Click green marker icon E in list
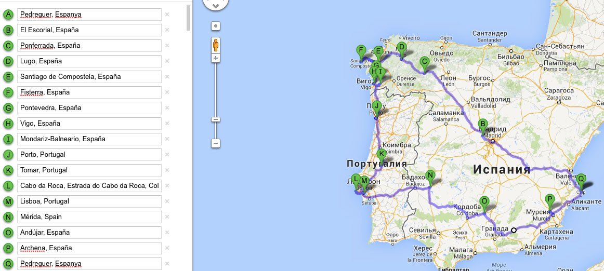Image resolution: width=604 pixels, height=271 pixels. (x=8, y=77)
